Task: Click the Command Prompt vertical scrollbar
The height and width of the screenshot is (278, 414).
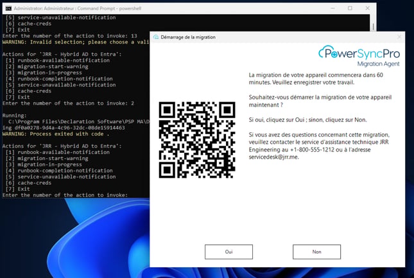Action: (373, 26)
